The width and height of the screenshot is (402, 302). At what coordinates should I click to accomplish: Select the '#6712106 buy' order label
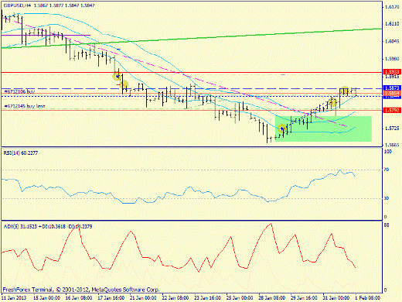[19, 91]
